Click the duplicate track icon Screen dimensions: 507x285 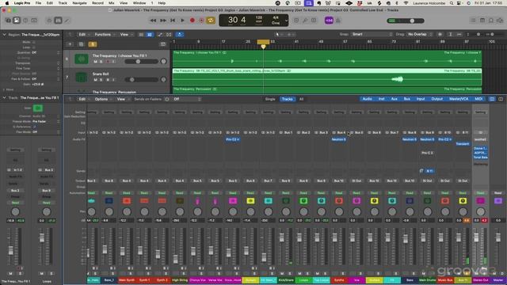point(81,44)
